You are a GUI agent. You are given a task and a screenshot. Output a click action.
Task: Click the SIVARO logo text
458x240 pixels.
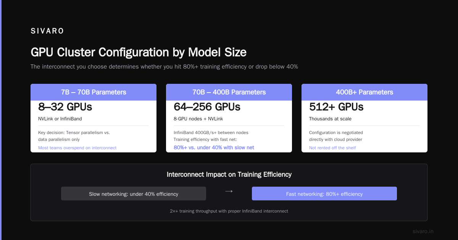coord(47,31)
